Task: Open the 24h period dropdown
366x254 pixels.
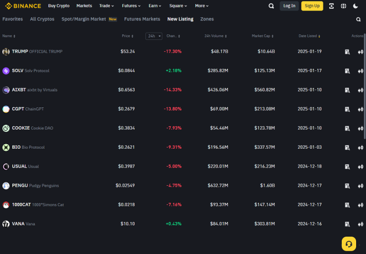Action: 154,36
